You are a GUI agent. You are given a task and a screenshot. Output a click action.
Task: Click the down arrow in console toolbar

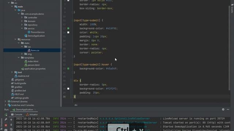pos(11,124)
